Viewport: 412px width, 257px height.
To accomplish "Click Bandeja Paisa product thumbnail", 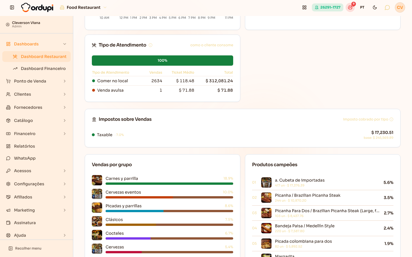I will [x=266, y=228].
